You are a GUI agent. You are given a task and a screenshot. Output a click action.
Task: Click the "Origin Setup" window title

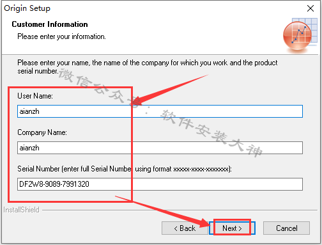pos(27,8)
